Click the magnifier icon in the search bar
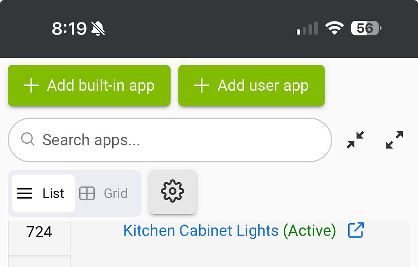Image resolution: width=418 pixels, height=267 pixels. tap(27, 140)
